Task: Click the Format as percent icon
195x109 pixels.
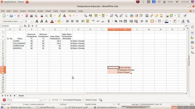Action: point(116,21)
